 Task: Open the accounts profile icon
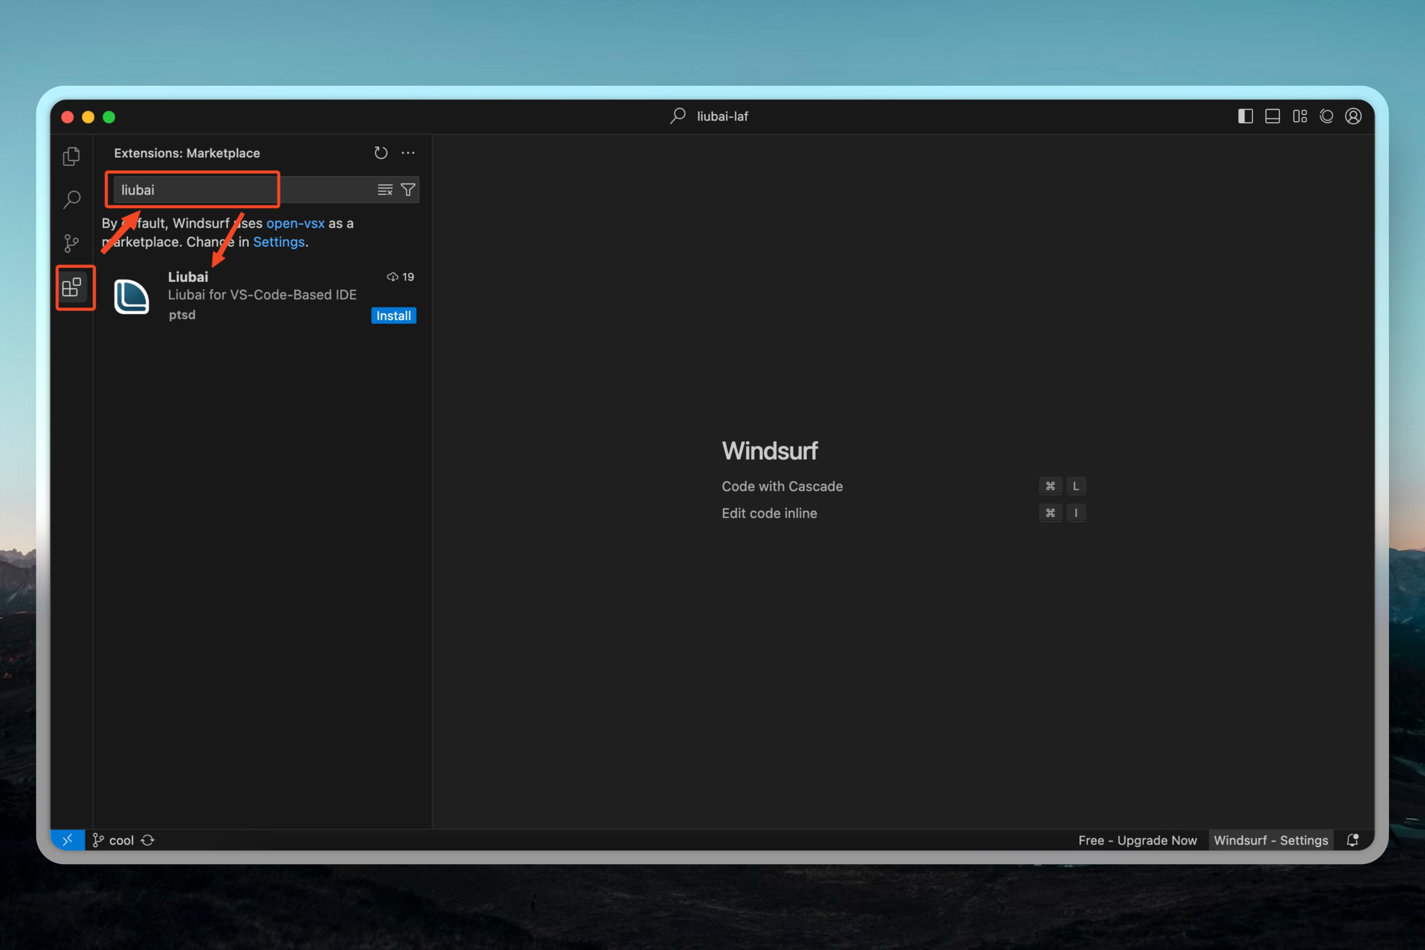point(1353,116)
